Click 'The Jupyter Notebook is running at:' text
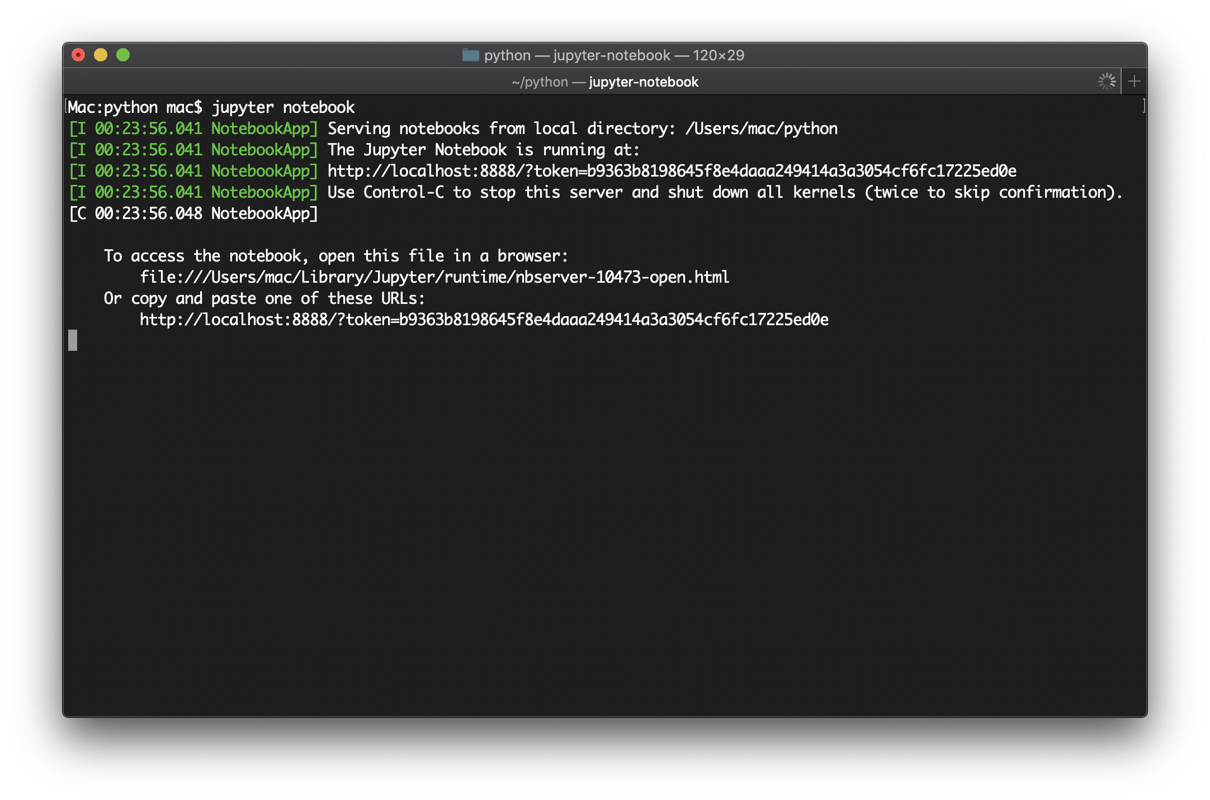Screen dimensions: 1210x800 (x=484, y=150)
